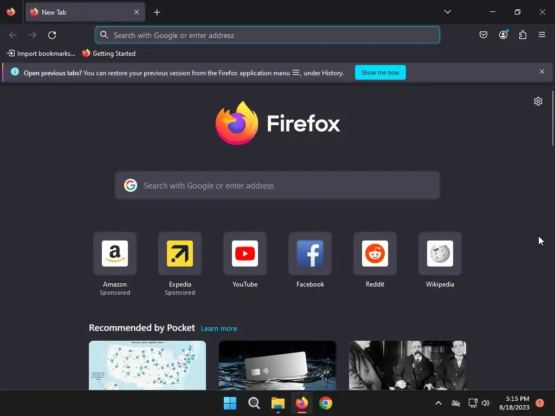Open volume speaker tray icon
This screenshot has height=416, width=555.
pyautogui.click(x=486, y=403)
